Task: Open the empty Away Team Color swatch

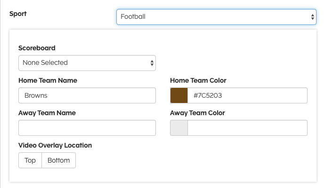Action: (179, 128)
